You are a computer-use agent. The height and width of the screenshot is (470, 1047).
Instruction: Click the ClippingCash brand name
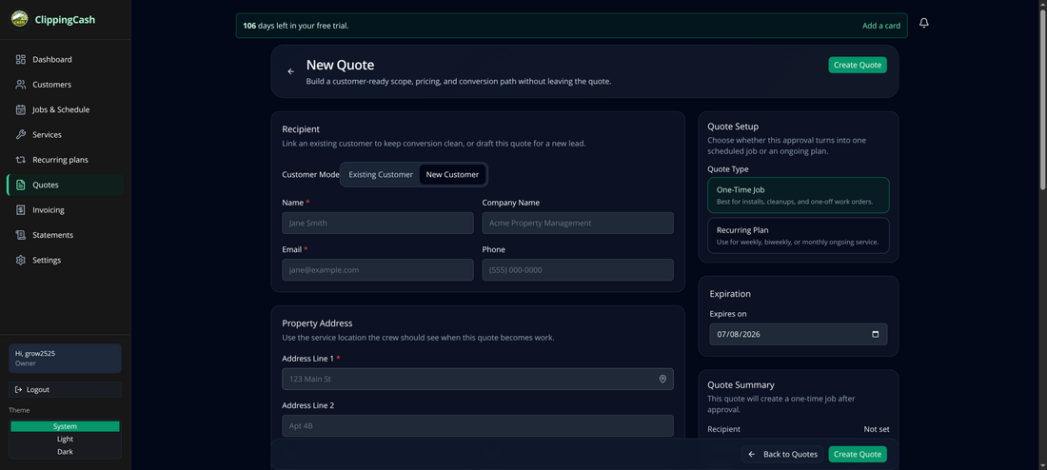[x=65, y=20]
